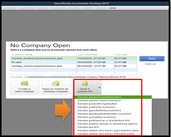Screen dimensions: 171x137
Task: Click the Open or restore existing company icon
Action: 55,84
